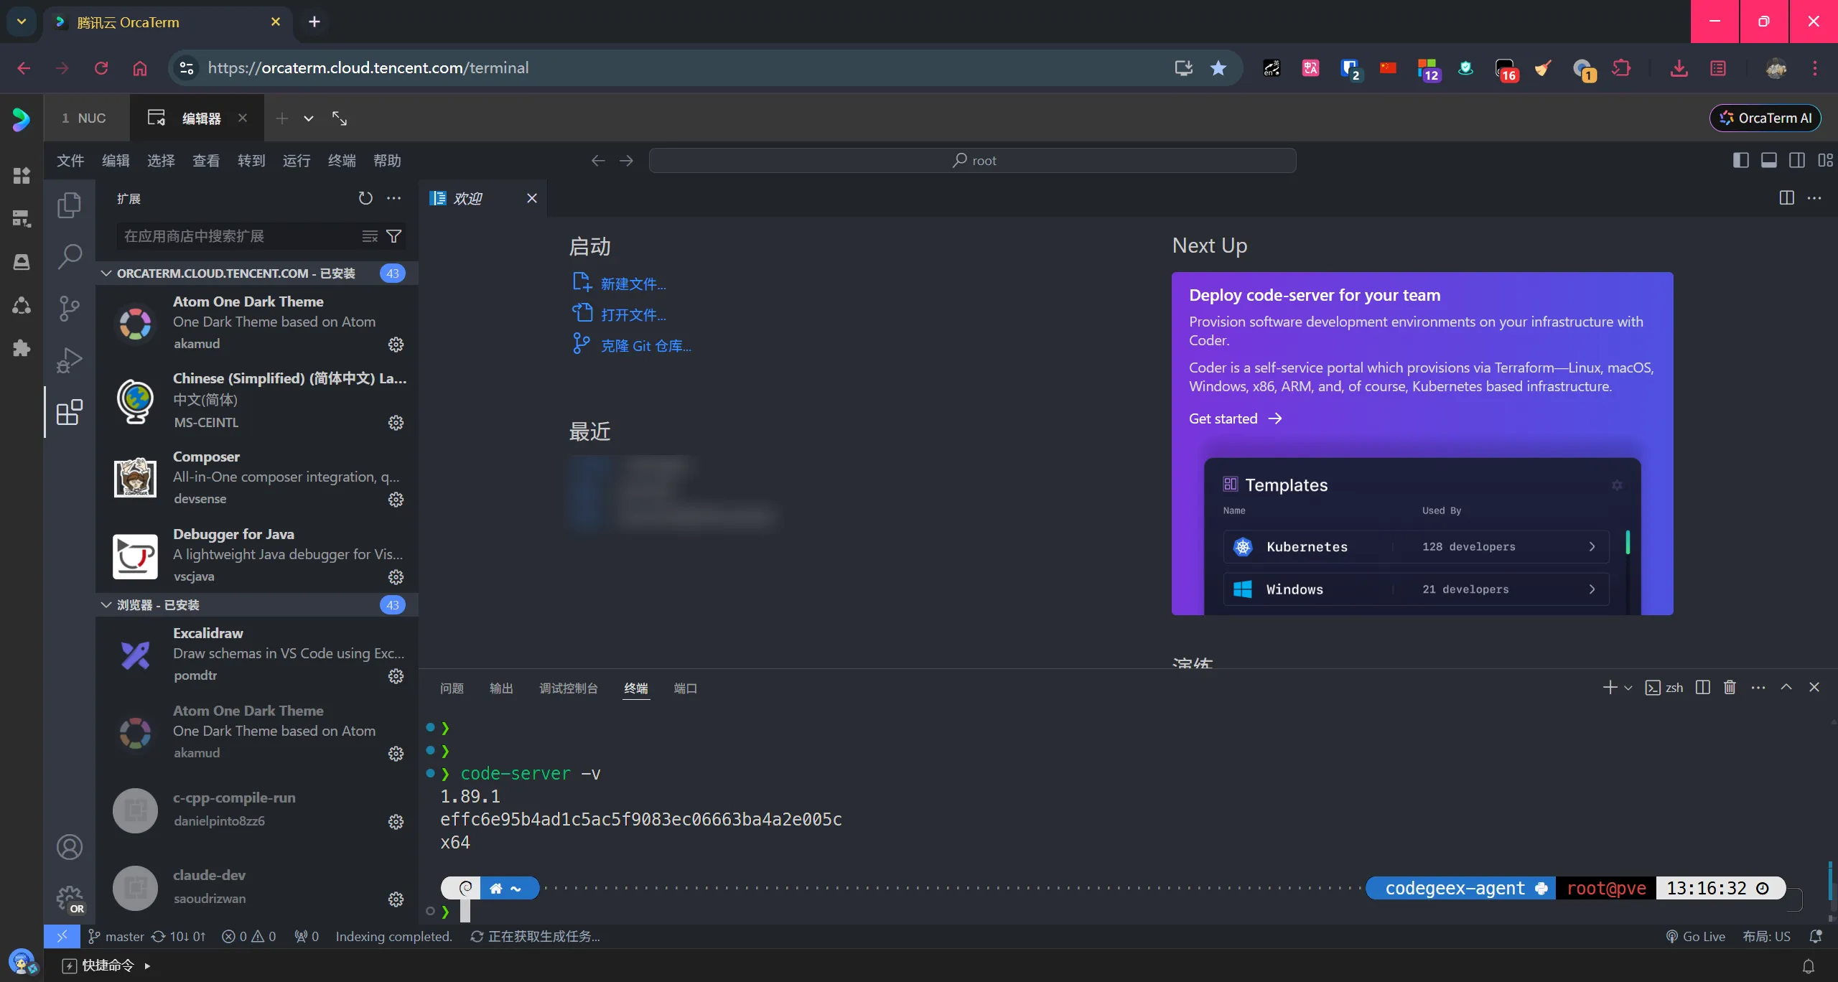This screenshot has height=982, width=1838.
Task: Toggle primary side bar visibility
Action: [1740, 161]
